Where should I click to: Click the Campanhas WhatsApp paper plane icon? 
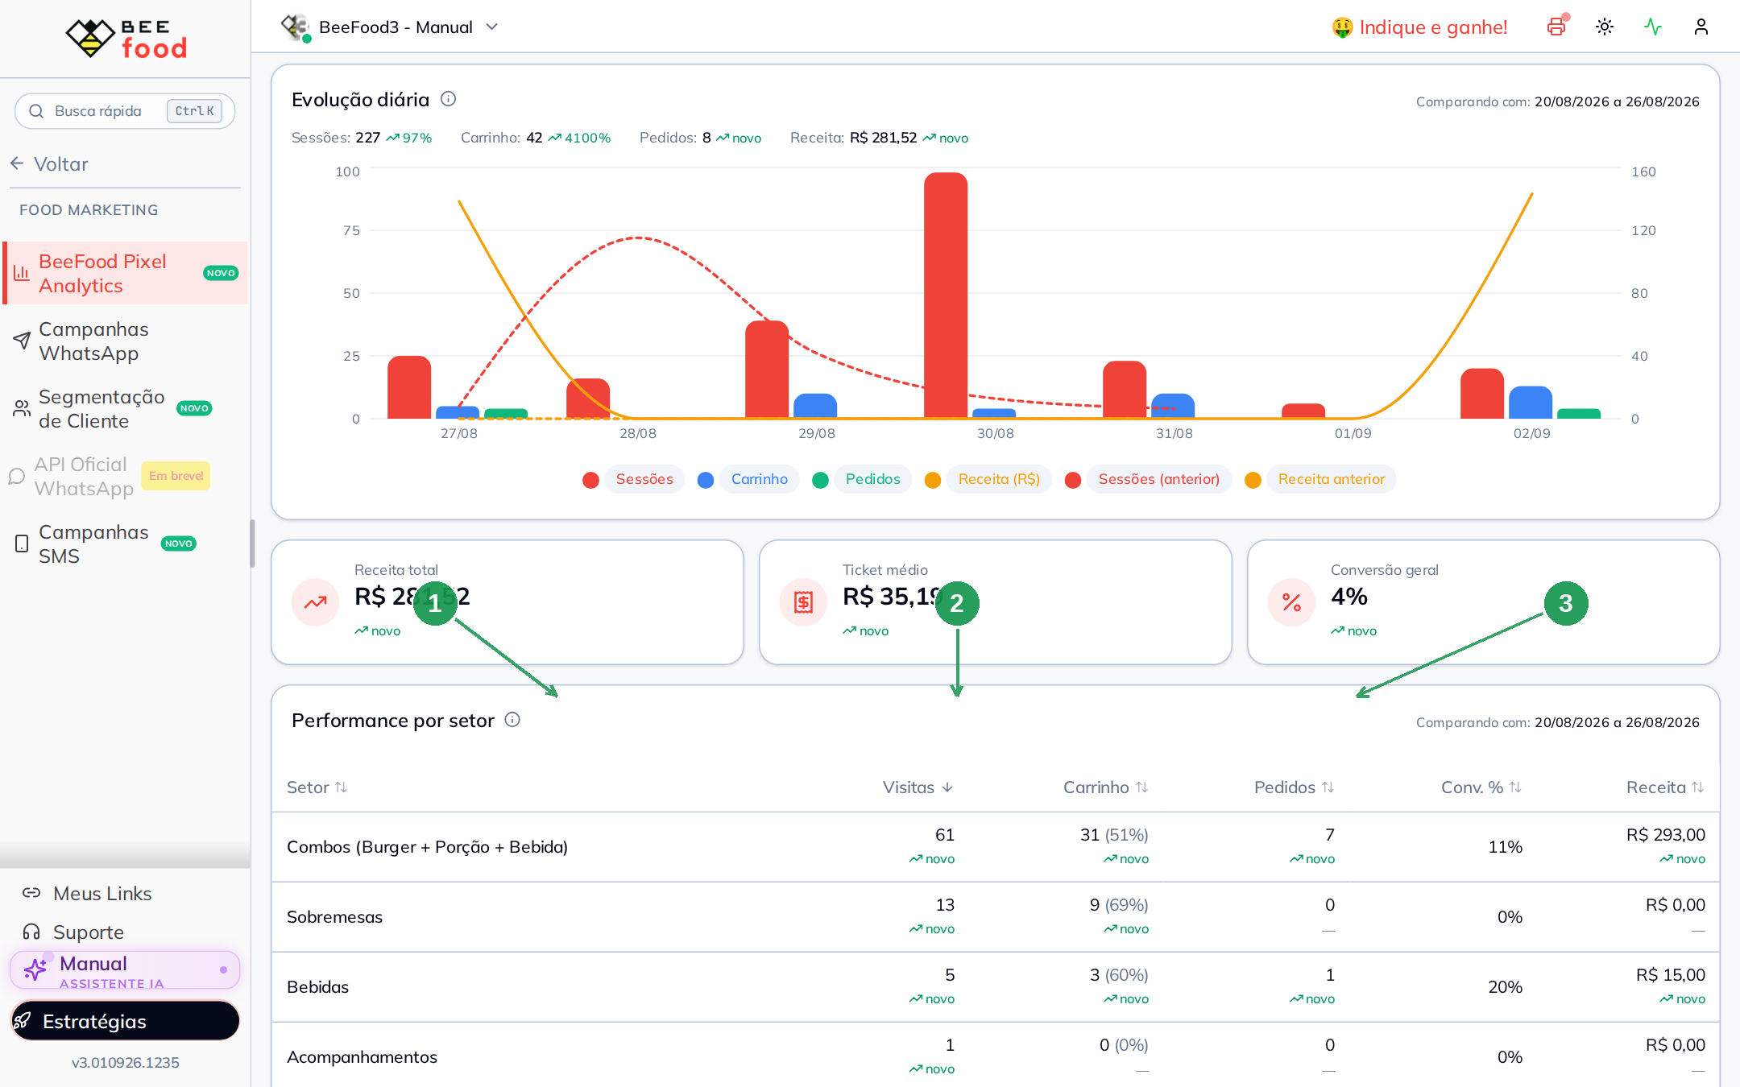(x=22, y=341)
